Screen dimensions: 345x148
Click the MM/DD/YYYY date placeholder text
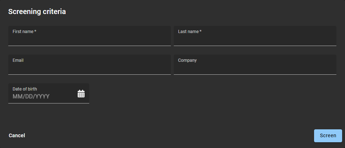coord(31,97)
